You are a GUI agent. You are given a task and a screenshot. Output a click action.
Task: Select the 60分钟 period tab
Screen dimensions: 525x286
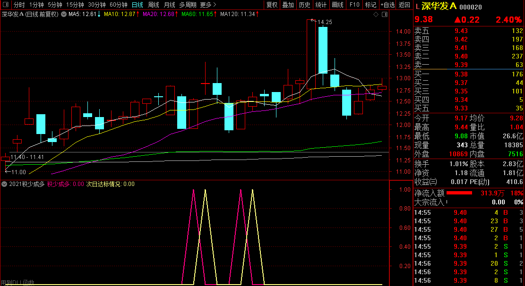point(118,5)
